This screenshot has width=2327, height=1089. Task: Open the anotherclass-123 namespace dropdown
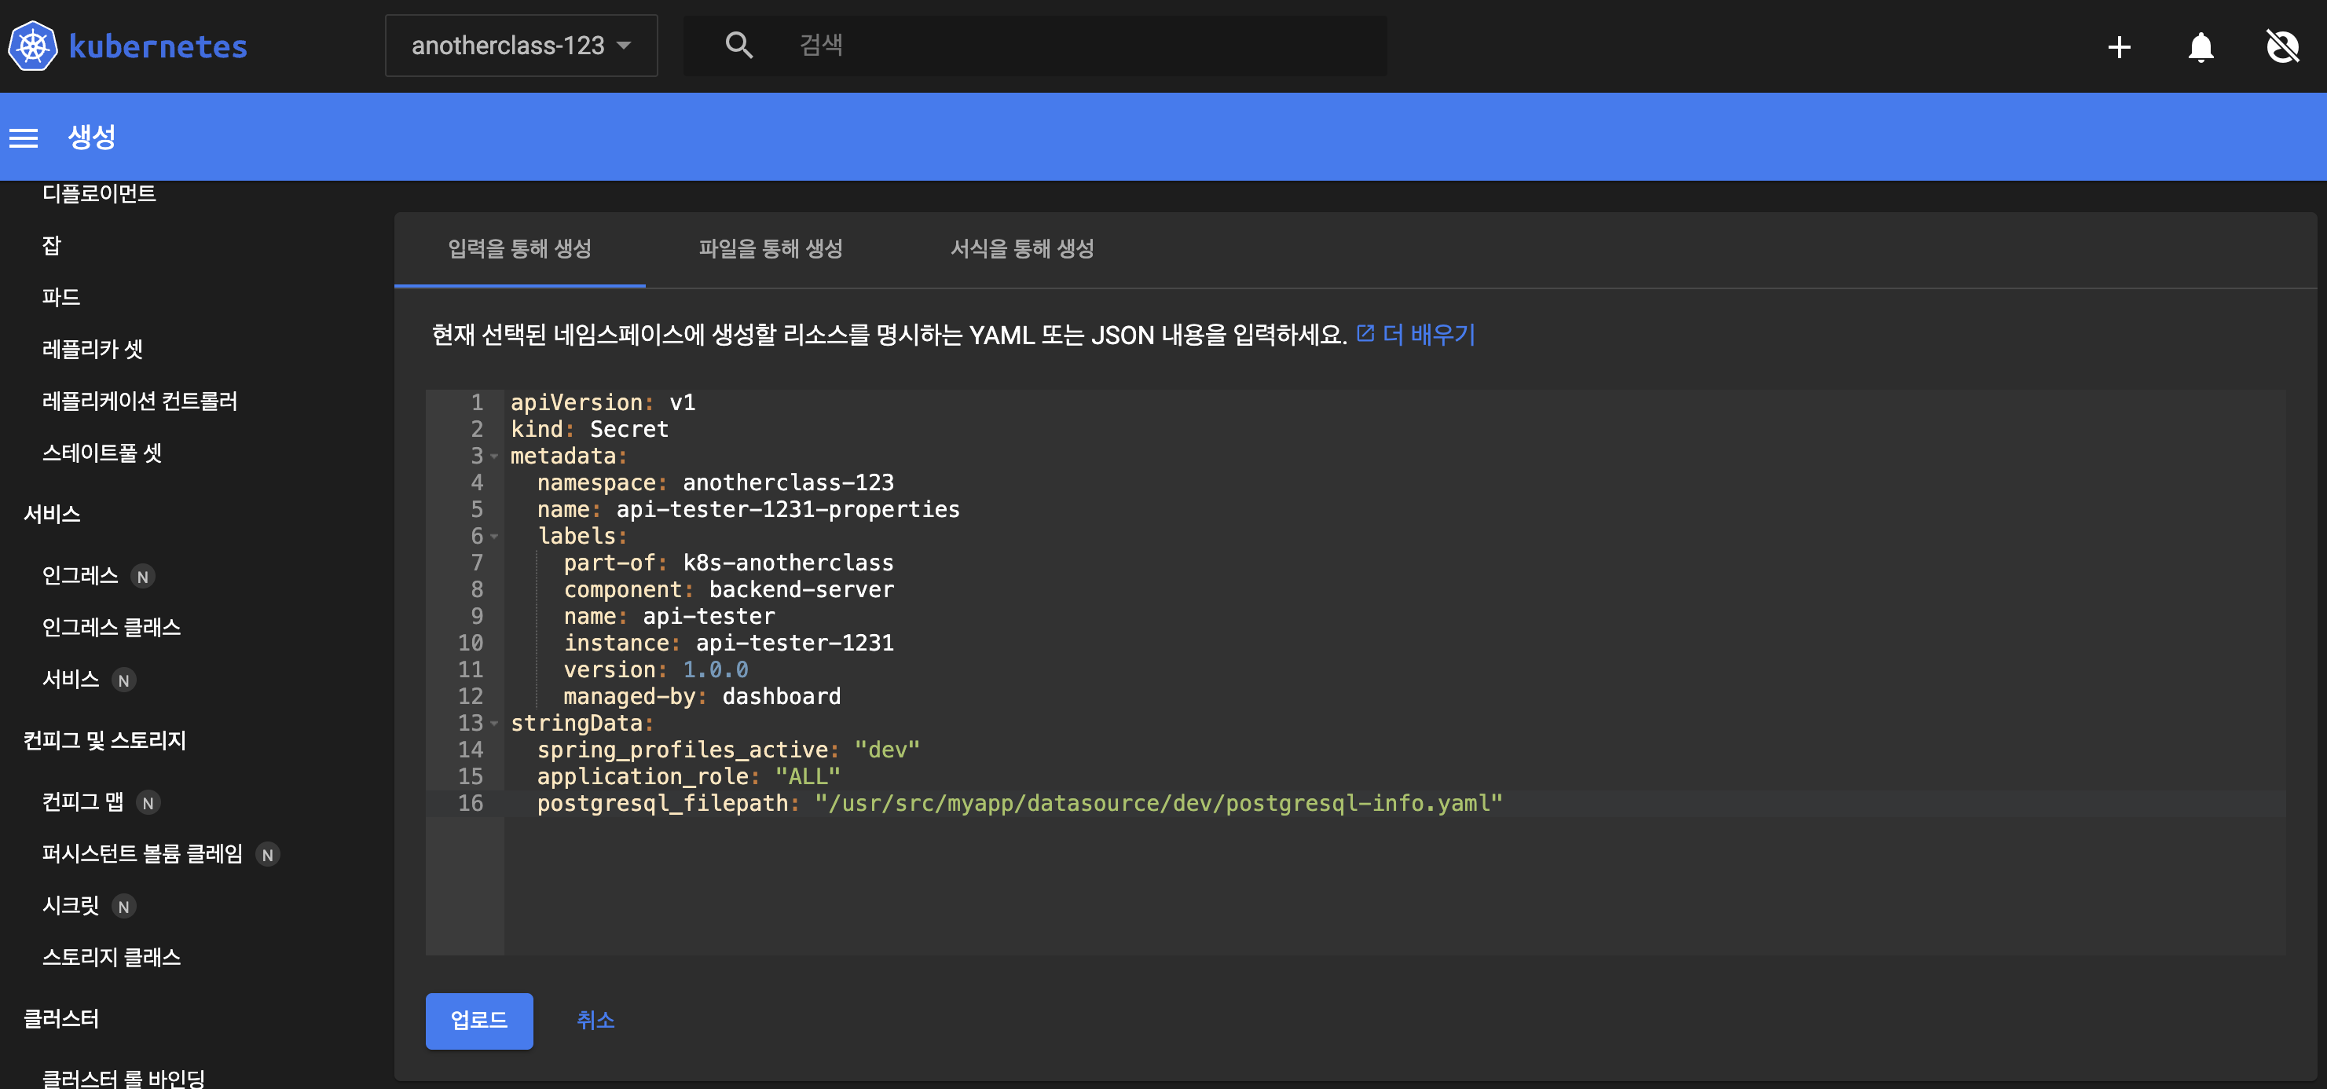pos(521,46)
